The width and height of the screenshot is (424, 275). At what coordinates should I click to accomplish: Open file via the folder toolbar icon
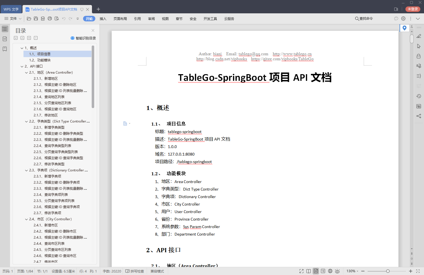(x=29, y=19)
